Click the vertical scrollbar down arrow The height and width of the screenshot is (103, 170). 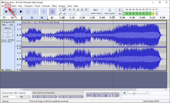[x=168, y=87]
